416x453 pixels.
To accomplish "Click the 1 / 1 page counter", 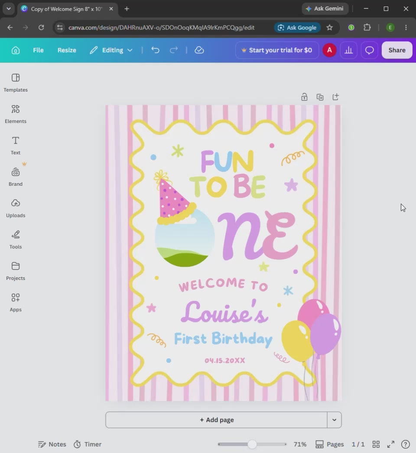I will click(x=358, y=444).
